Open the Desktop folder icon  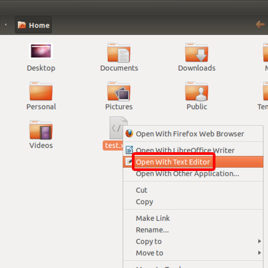pos(41,51)
